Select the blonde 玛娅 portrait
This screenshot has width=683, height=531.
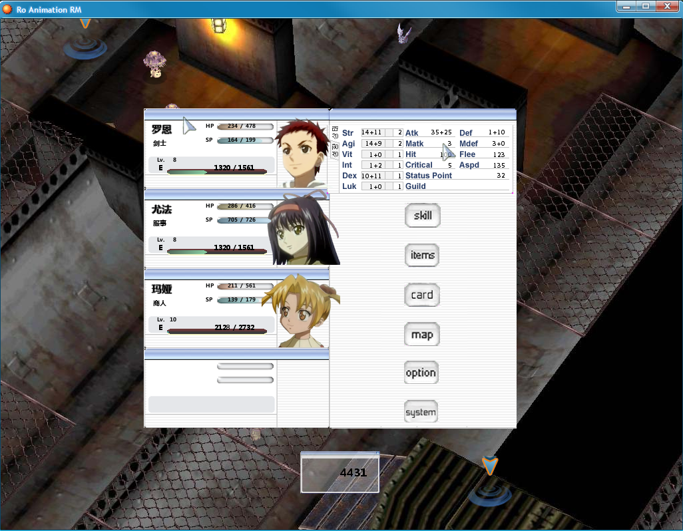click(302, 311)
